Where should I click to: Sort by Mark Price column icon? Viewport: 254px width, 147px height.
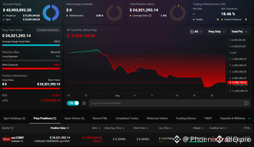point(147,128)
